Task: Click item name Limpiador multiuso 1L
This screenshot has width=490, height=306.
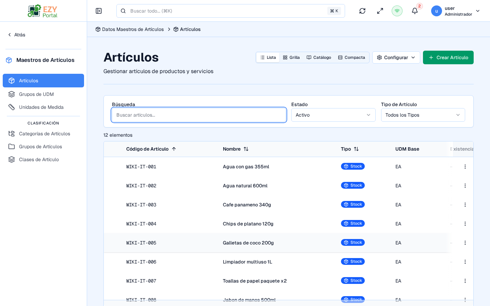Action: click(x=247, y=262)
